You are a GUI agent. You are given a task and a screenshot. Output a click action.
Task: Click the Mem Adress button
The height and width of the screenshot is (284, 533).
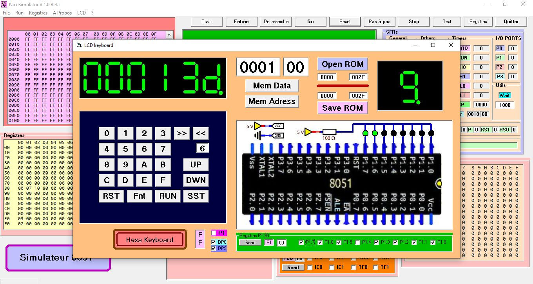tap(272, 101)
